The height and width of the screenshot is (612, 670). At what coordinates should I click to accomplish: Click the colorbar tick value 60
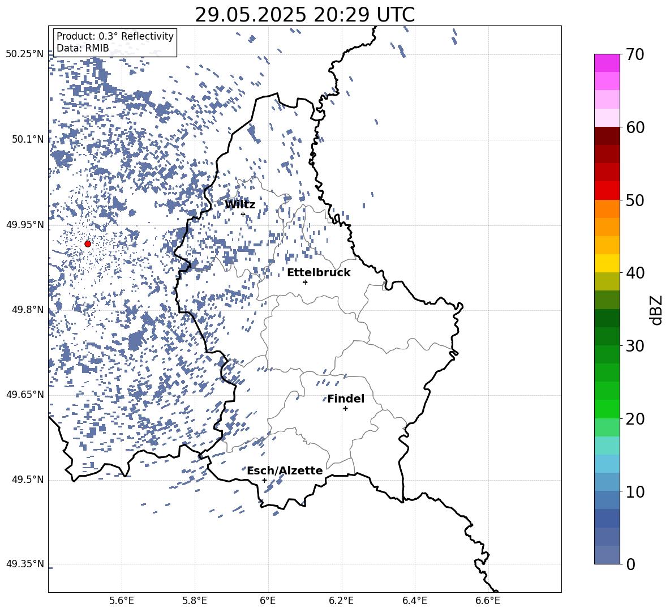point(635,127)
